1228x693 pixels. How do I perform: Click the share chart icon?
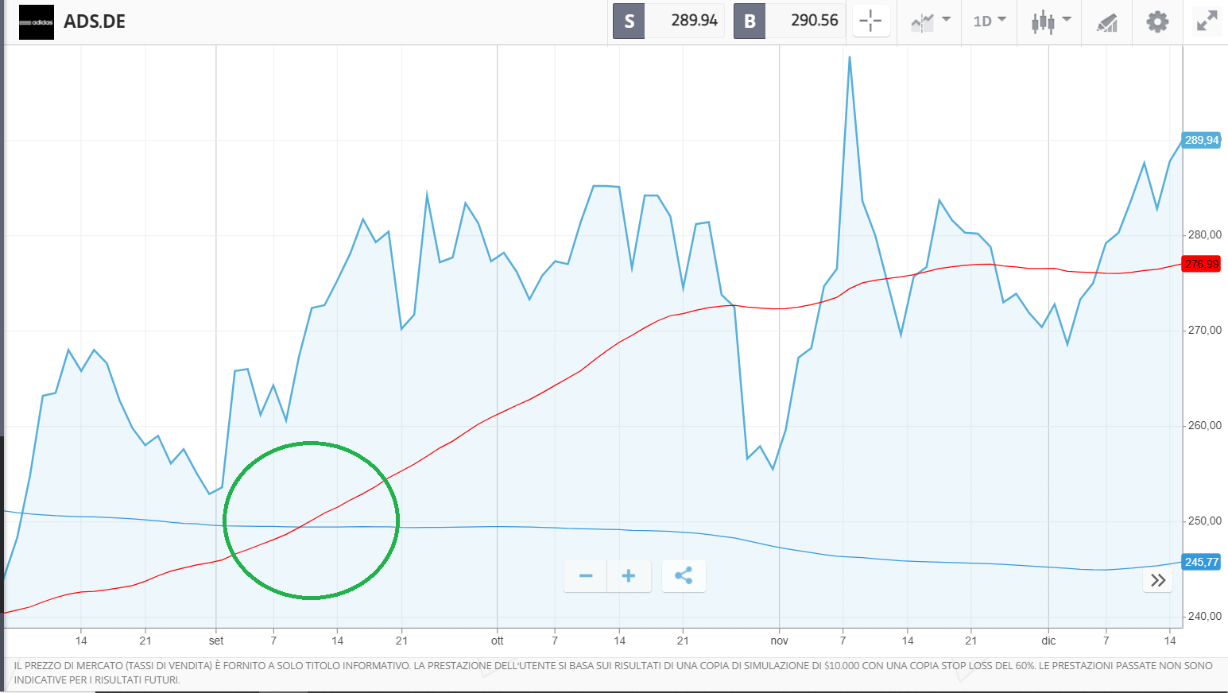(x=684, y=576)
